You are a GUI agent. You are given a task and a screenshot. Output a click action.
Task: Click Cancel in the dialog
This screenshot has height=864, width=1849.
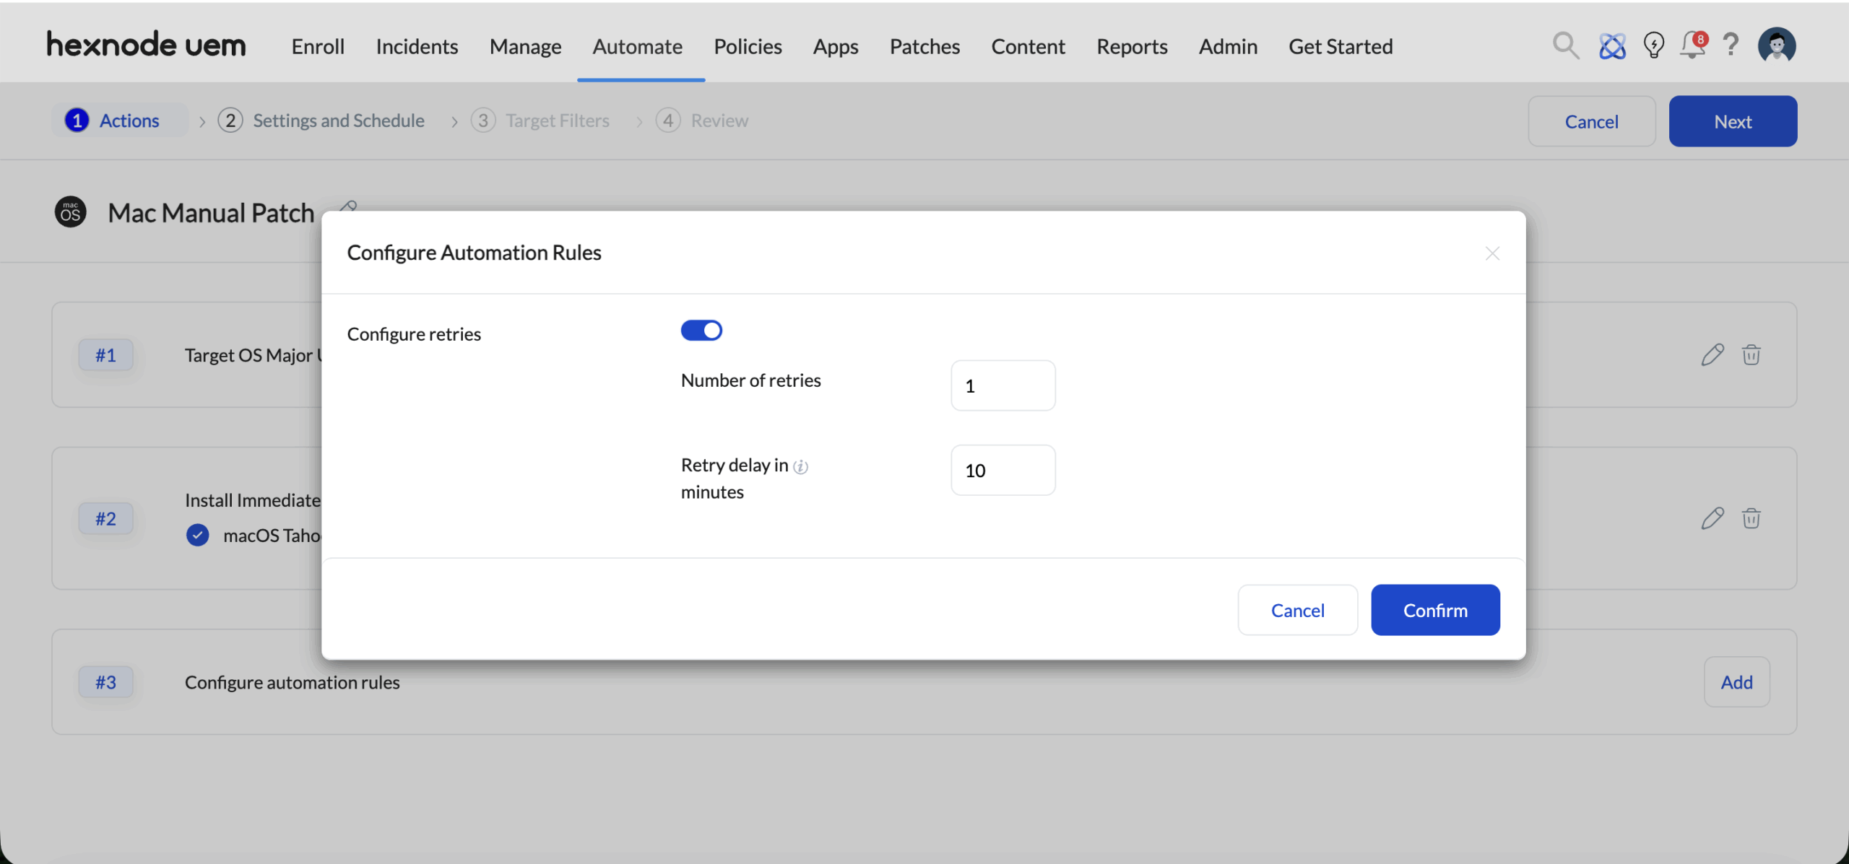point(1298,610)
